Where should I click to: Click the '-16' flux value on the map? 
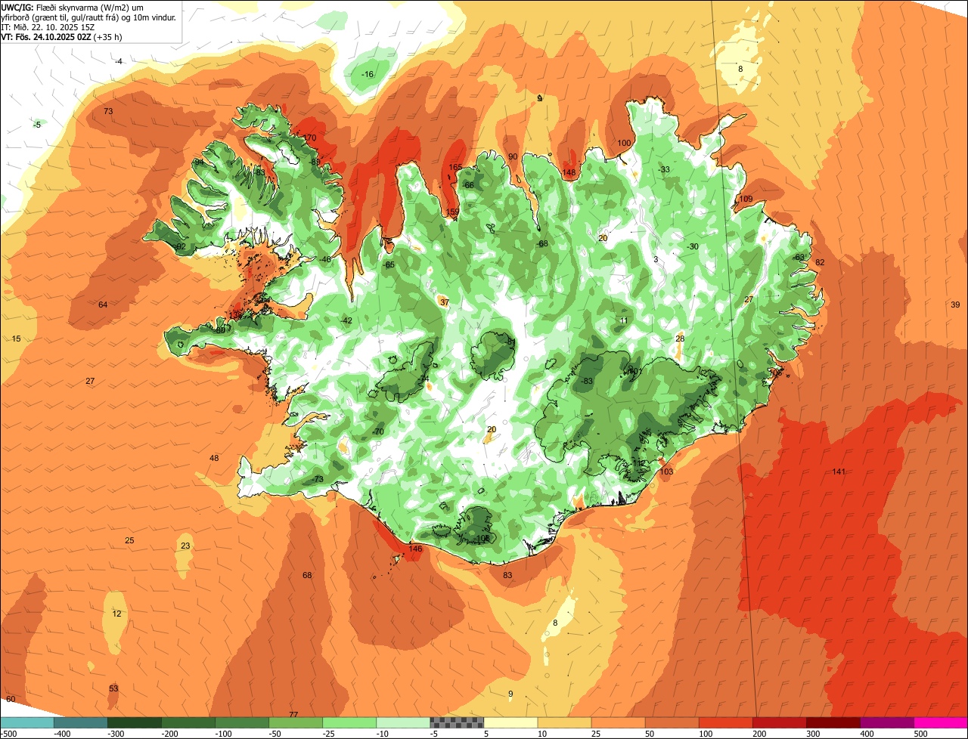click(368, 74)
